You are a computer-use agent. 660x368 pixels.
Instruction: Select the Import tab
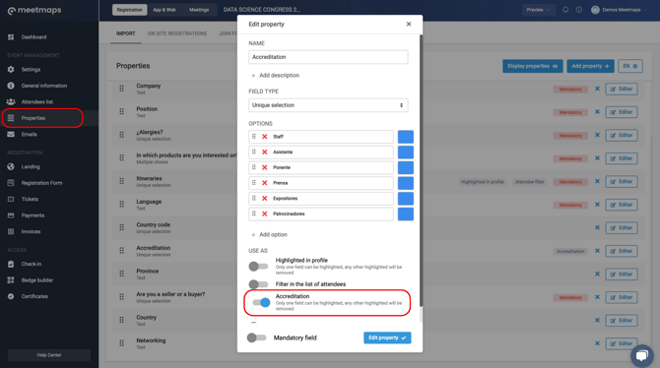[x=125, y=33]
